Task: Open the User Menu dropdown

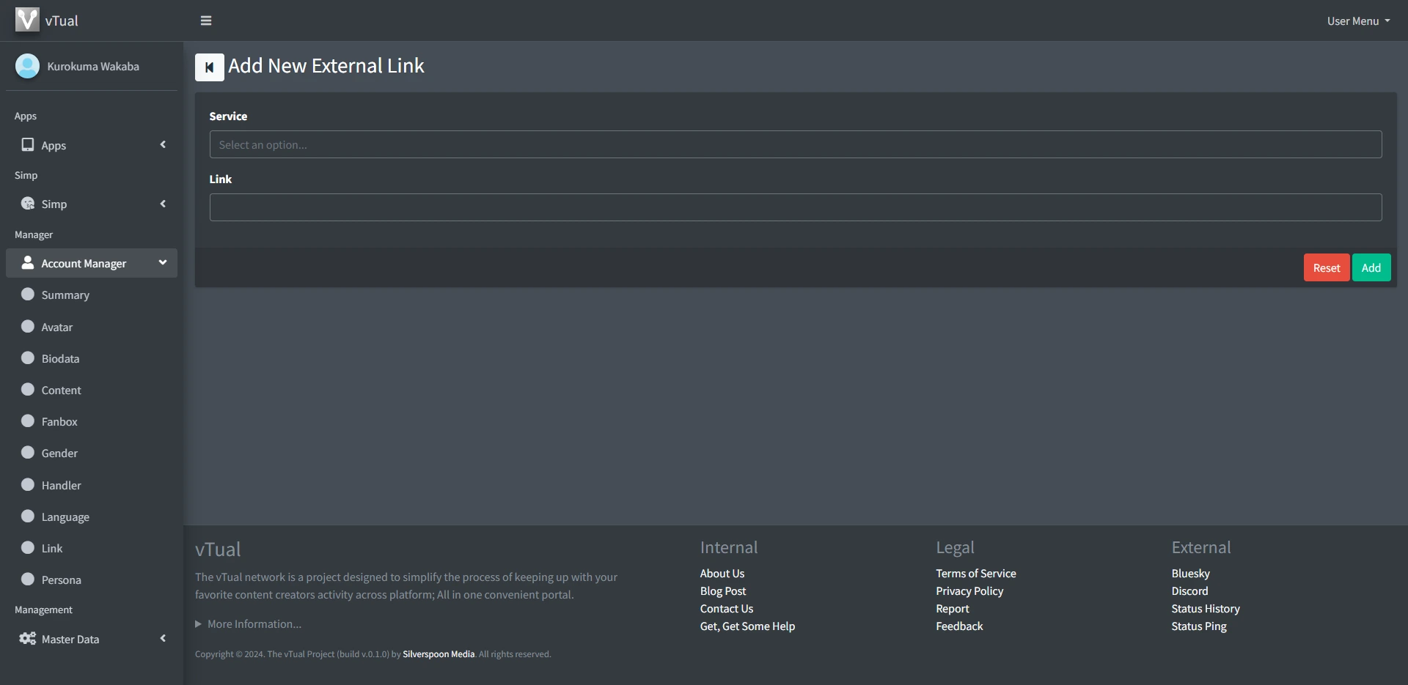Action: (1357, 21)
